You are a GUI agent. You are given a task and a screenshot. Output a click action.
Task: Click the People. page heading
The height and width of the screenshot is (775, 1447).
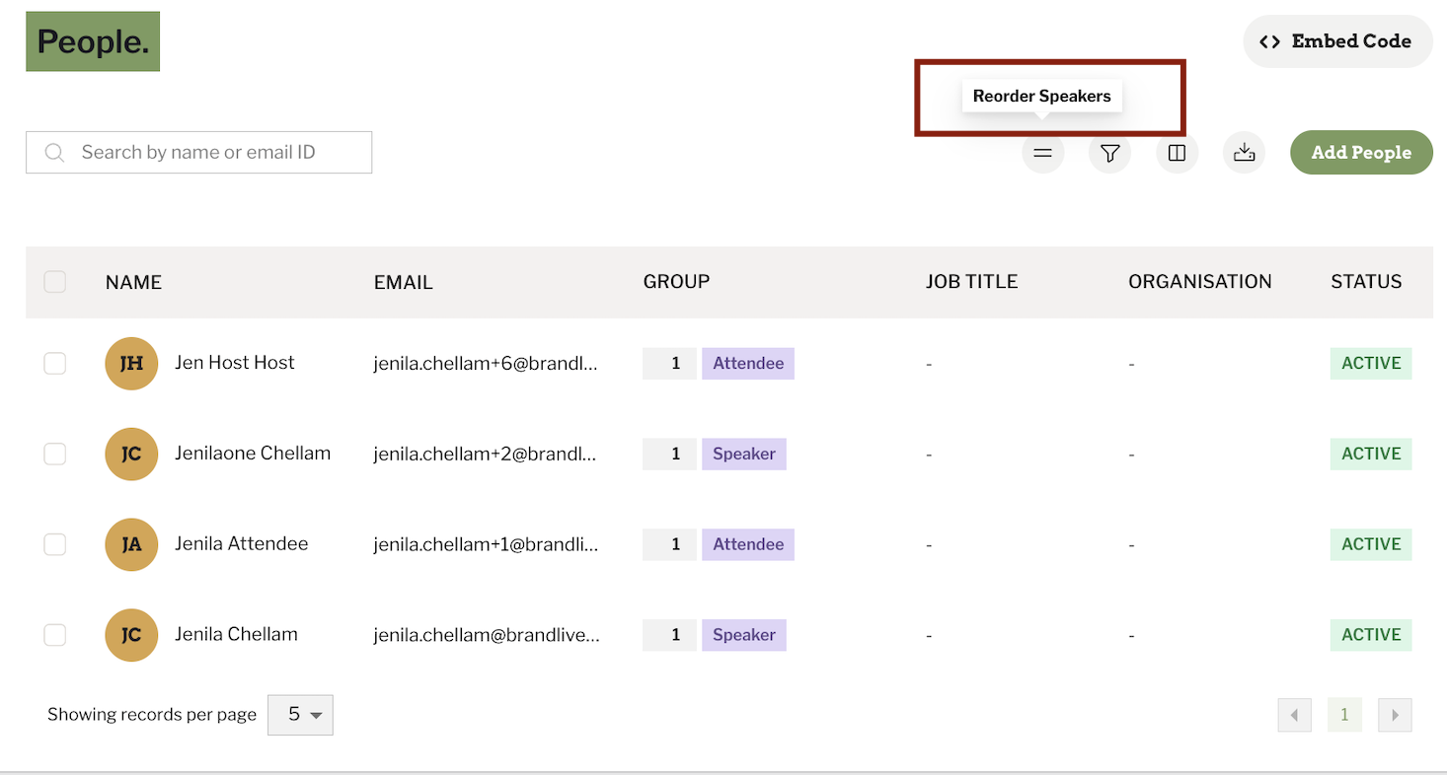click(x=93, y=41)
